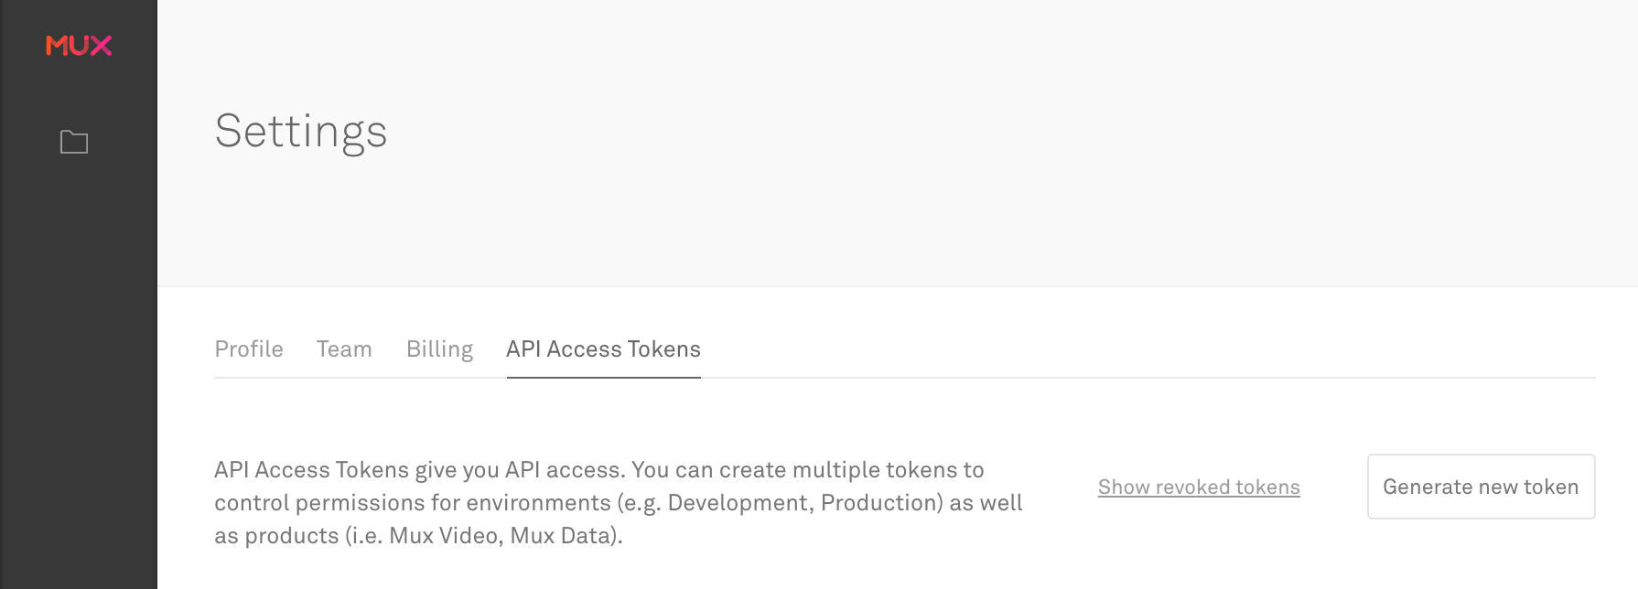This screenshot has height=589, width=1638.
Task: Browse environments with the sidebar folder icon
Action: (74, 142)
